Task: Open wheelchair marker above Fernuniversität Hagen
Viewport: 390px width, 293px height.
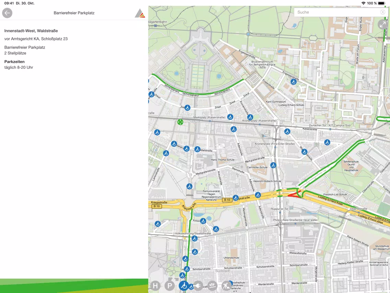Action: pyautogui.click(x=189, y=186)
